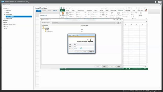Click the Refresh All ribbon icon
The image size is (163, 92).
tap(67, 13)
